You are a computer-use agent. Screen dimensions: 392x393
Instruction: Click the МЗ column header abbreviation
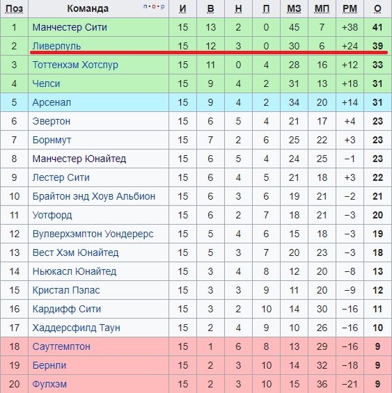[x=294, y=8]
